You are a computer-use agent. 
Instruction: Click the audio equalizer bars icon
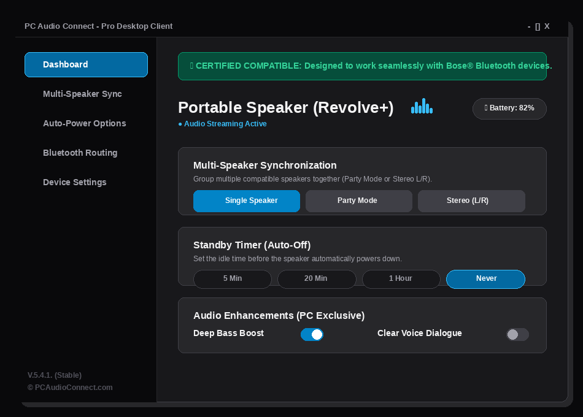[x=422, y=106]
